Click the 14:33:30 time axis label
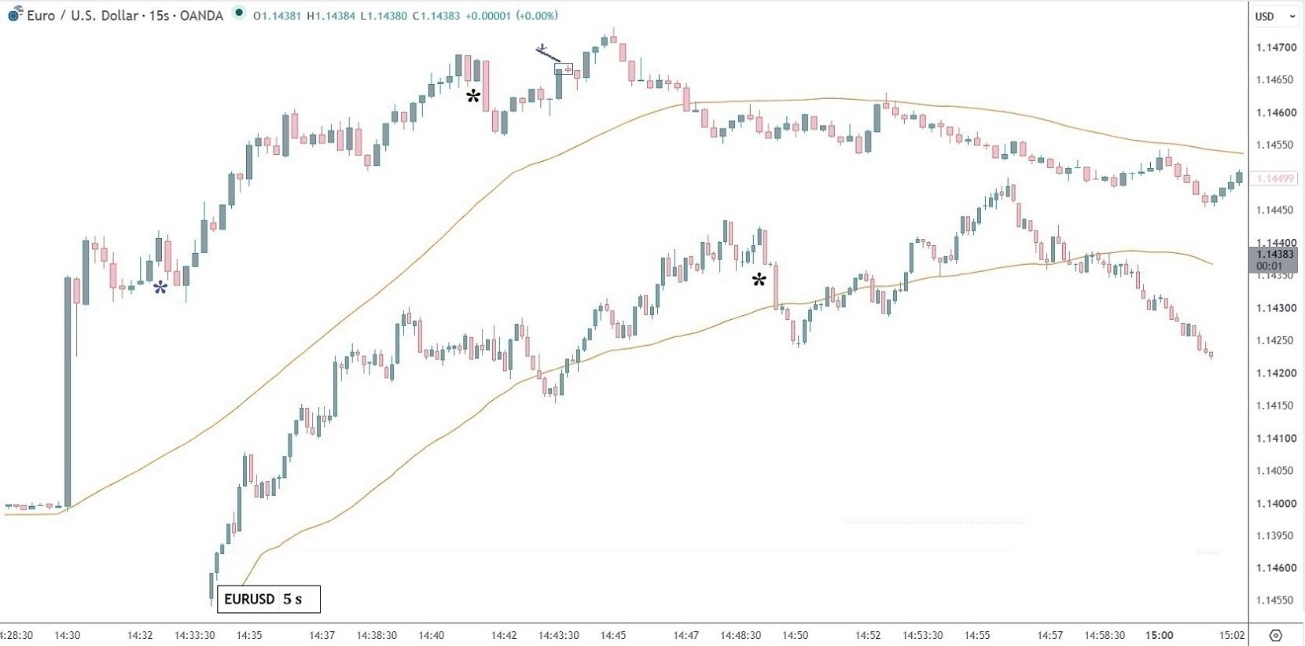The height and width of the screenshot is (646, 1305). [195, 635]
